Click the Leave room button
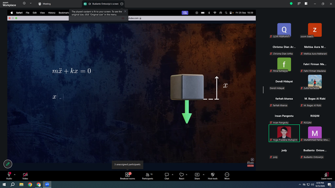Viewport: 335px width, 188px height. click(327, 176)
